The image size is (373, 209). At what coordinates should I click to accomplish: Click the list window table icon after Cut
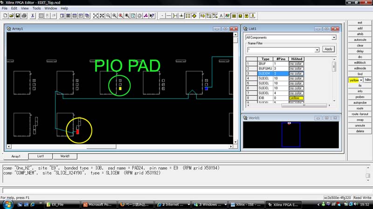(x=41, y=16)
